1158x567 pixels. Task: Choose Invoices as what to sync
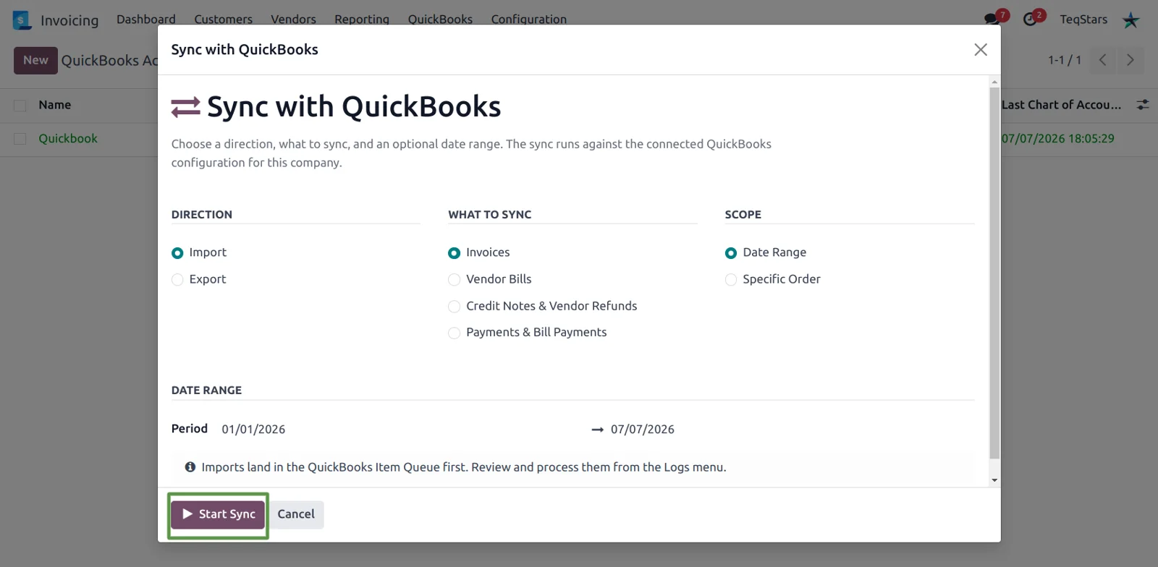click(455, 253)
